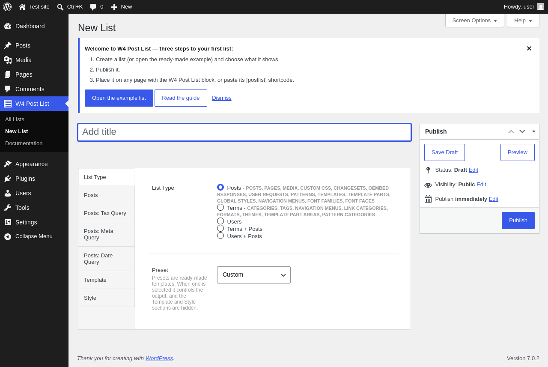Toggle Publish panel collapse triangle
Image resolution: width=548 pixels, height=367 pixels.
pyautogui.click(x=534, y=131)
